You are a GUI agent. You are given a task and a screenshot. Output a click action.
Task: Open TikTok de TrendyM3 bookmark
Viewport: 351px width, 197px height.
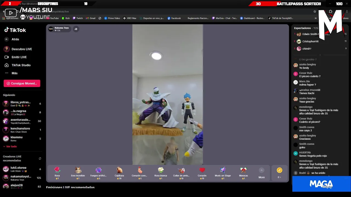point(281,18)
